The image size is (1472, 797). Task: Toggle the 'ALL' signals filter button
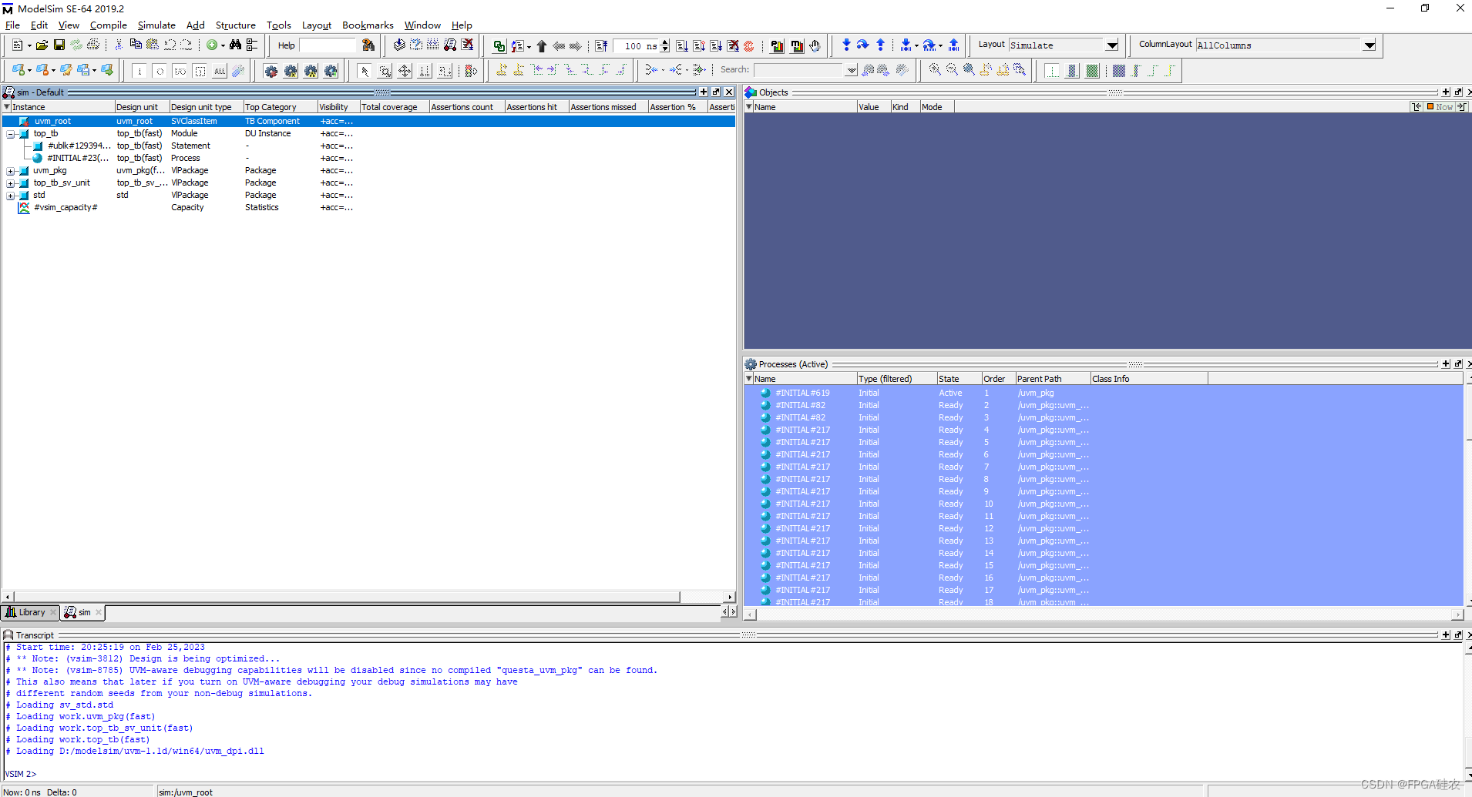coord(220,71)
